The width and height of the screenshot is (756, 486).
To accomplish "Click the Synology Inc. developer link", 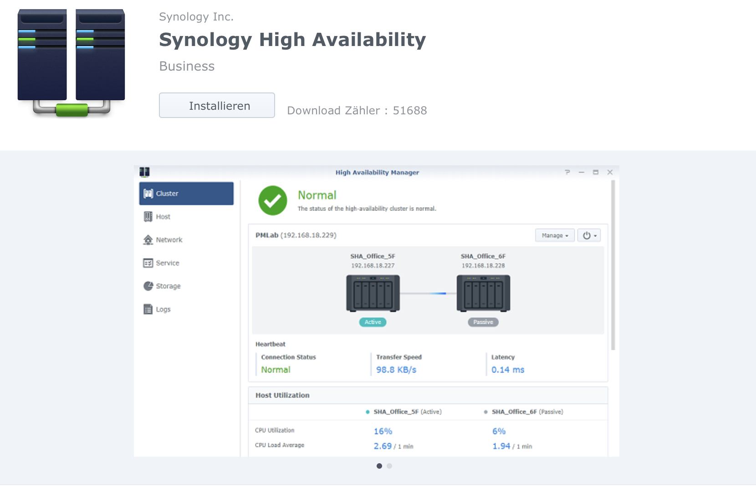I will (196, 17).
